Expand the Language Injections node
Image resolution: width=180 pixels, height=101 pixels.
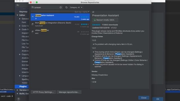(20, 76)
